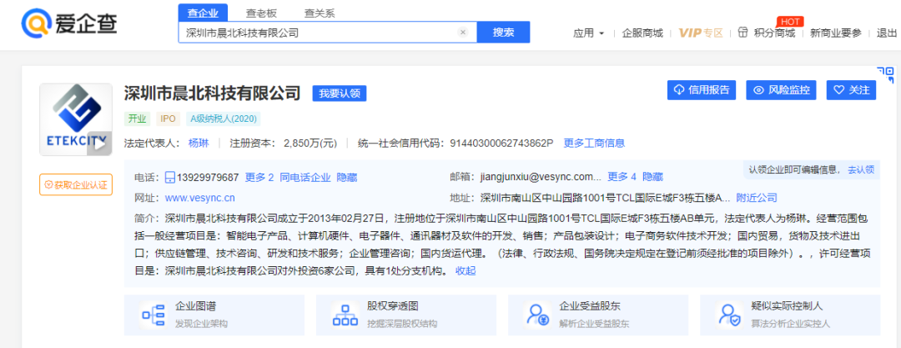This screenshot has width=901, height=348.
Task: Collapse the company intro with 收起
Action: click(x=466, y=271)
